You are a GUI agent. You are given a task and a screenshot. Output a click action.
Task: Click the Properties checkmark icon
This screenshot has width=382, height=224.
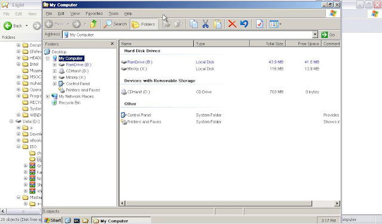(x=260, y=24)
